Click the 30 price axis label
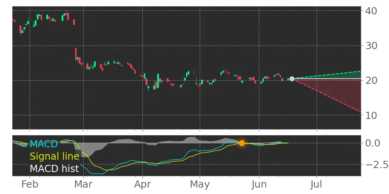This screenshot has height=194, width=389. coord(371,46)
